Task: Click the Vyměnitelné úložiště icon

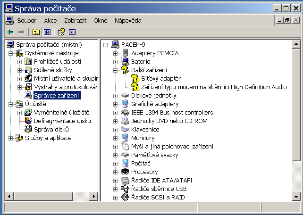Action: 28,113
